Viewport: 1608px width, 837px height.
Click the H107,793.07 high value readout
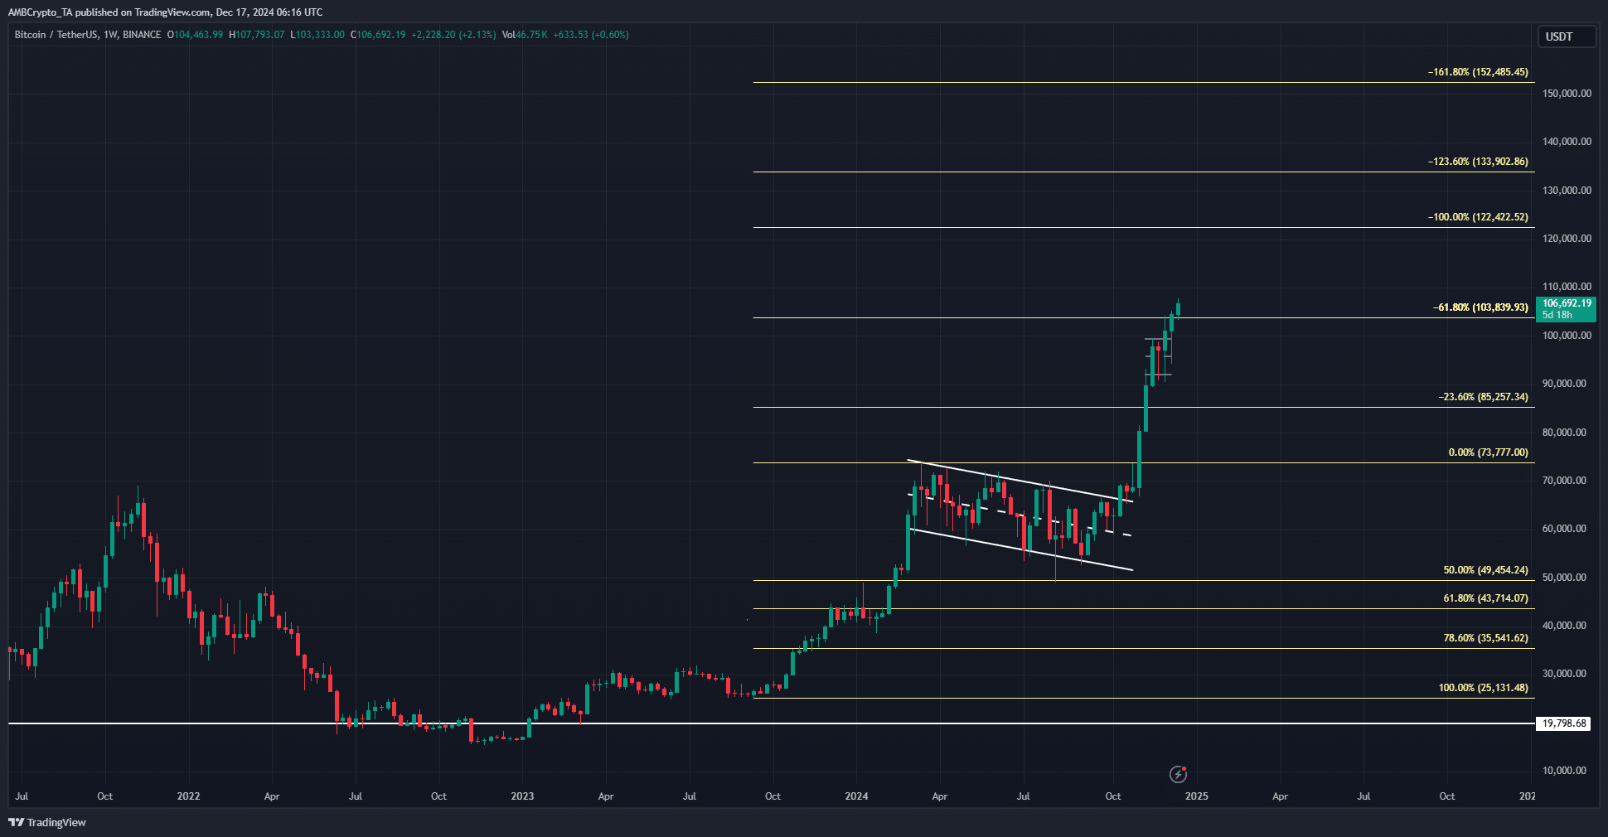tap(256, 35)
